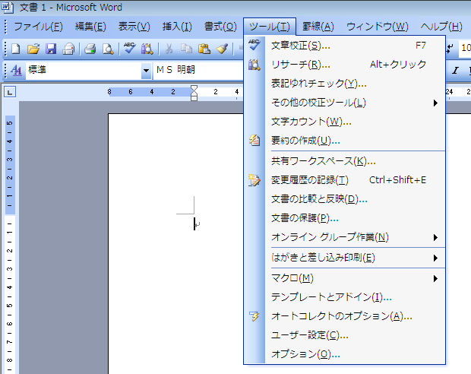The width and height of the screenshot is (471, 374).
Task: Click the Copy icon
Action: (x=187, y=49)
